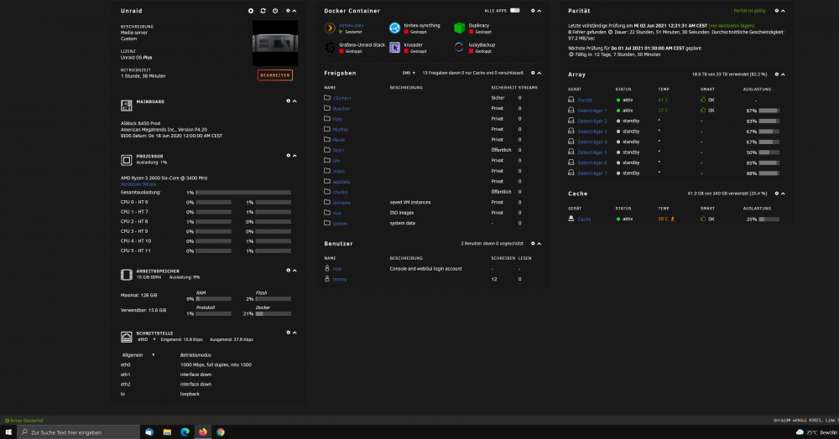Click the Windows taskbar search box
The height and width of the screenshot is (439, 839).
click(78, 432)
